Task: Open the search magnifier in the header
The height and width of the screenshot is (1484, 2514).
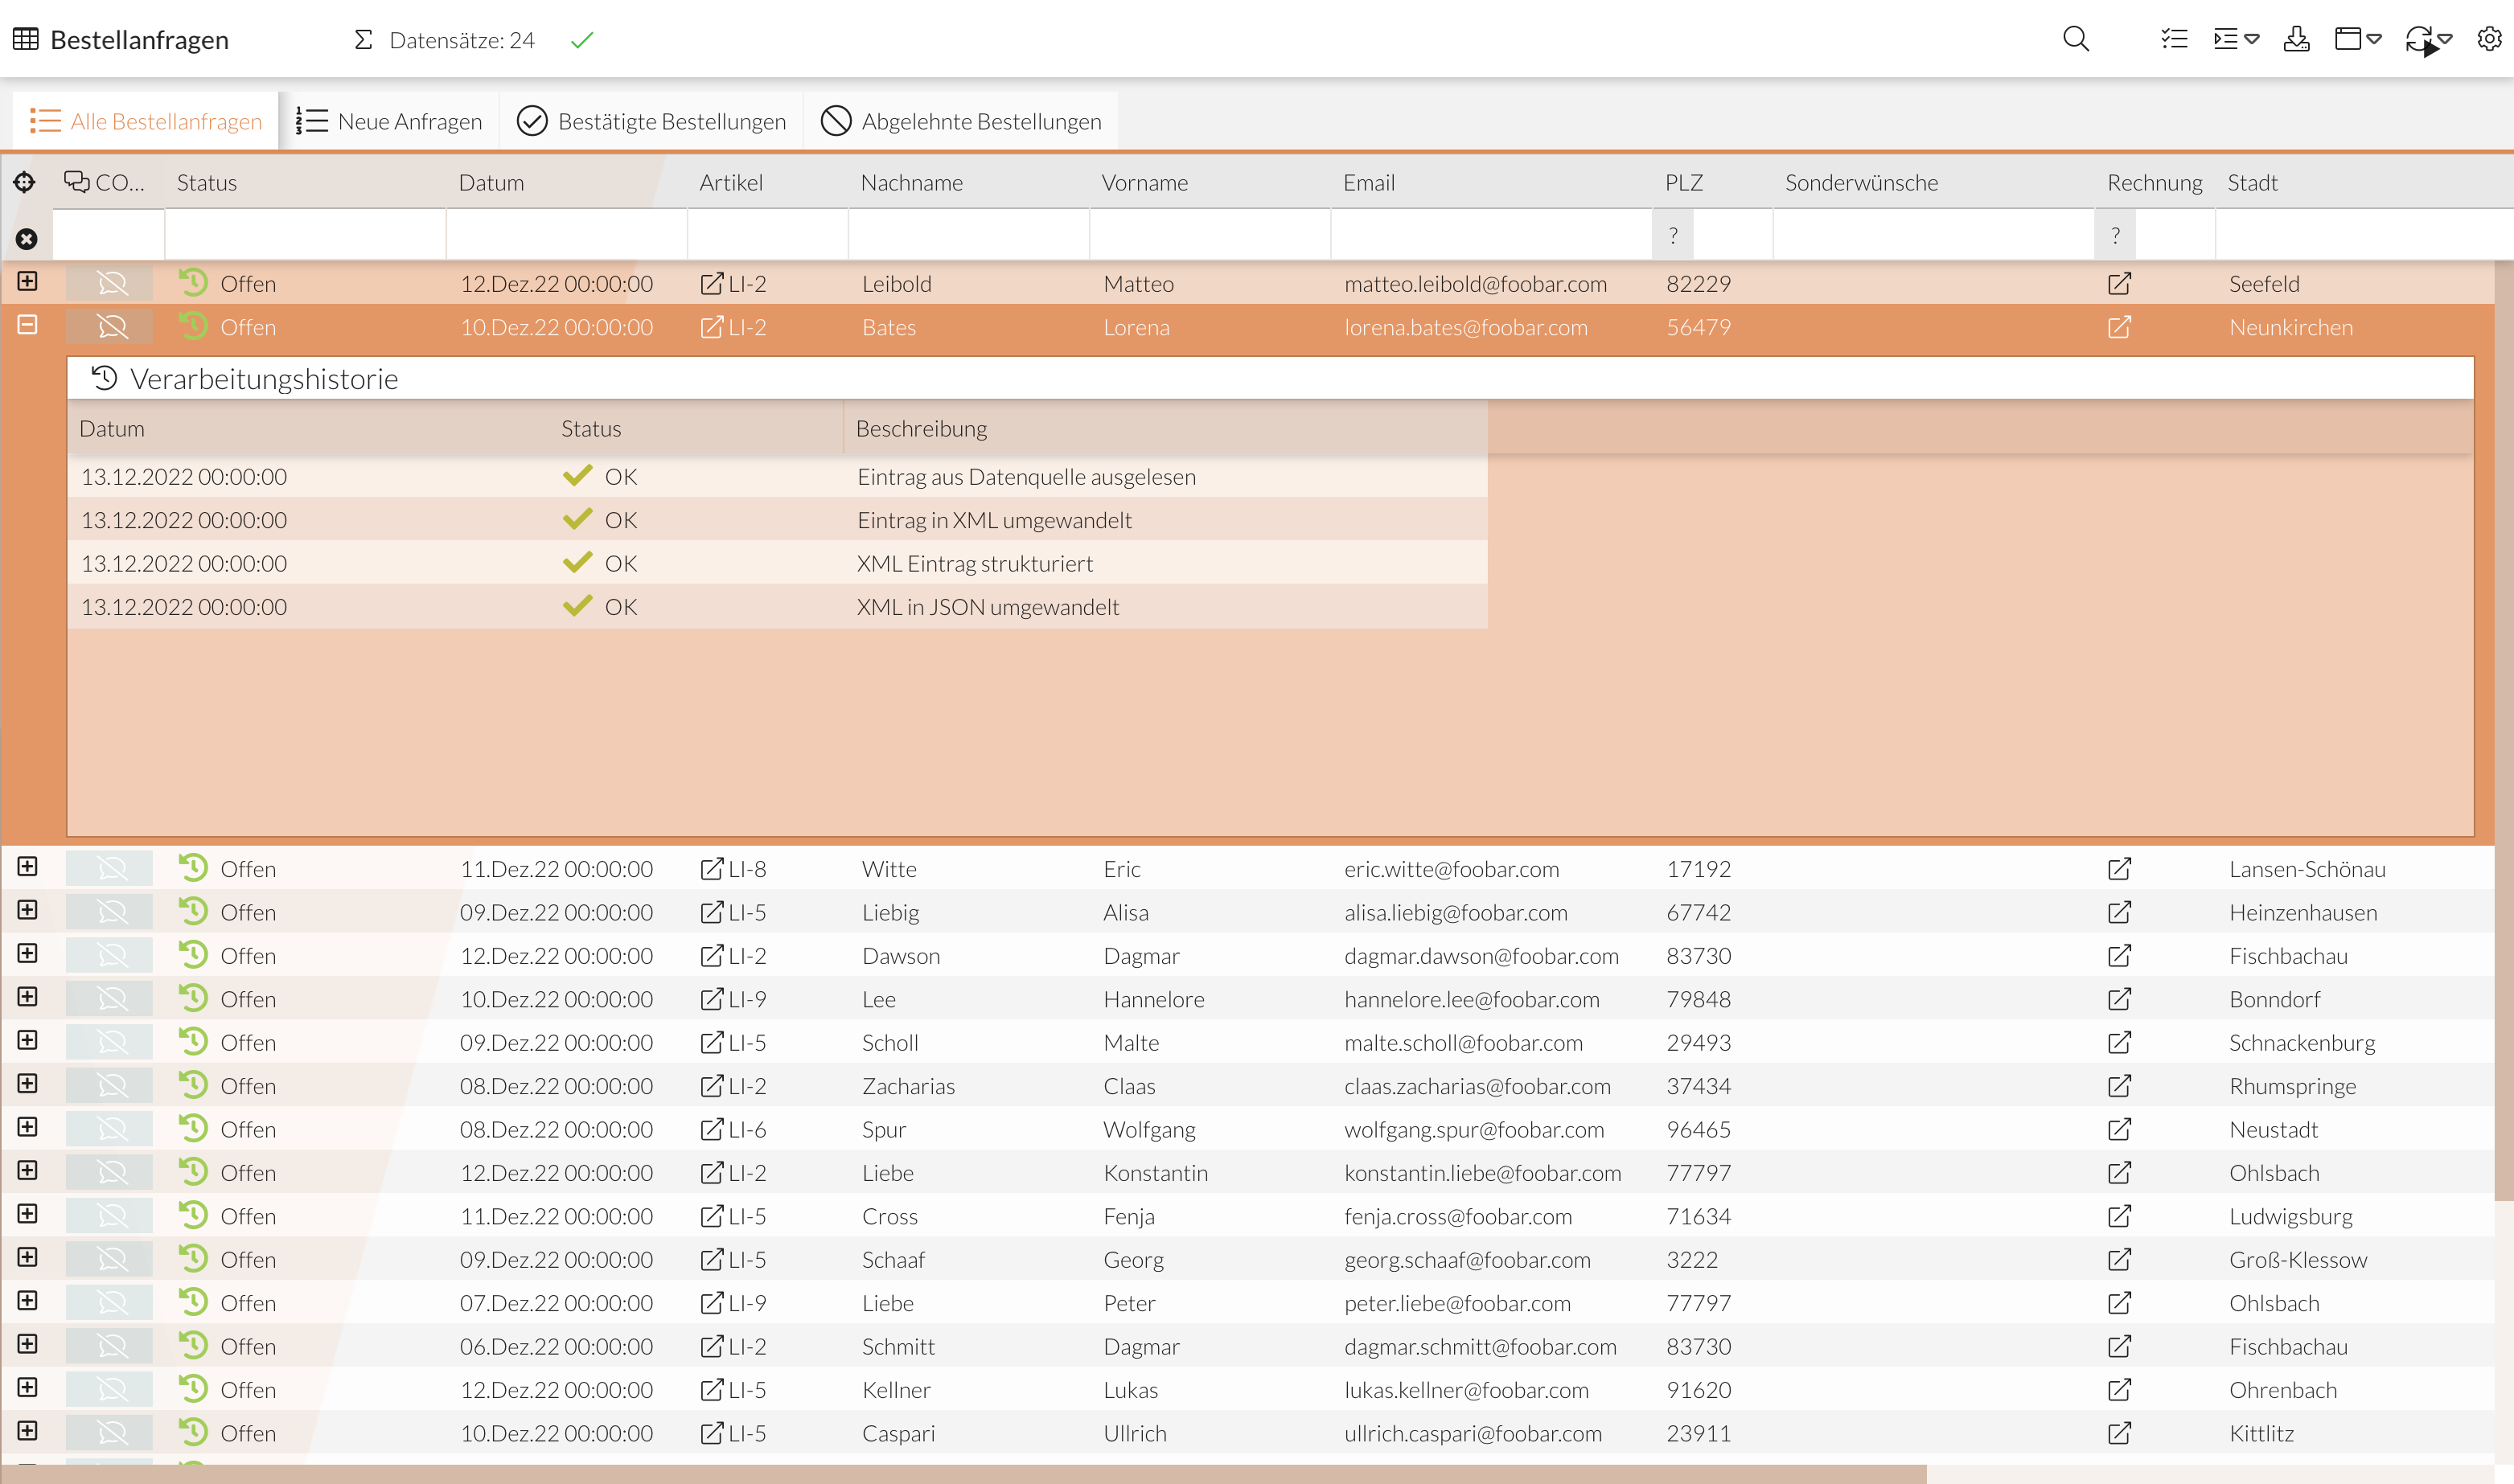Action: (2076, 39)
